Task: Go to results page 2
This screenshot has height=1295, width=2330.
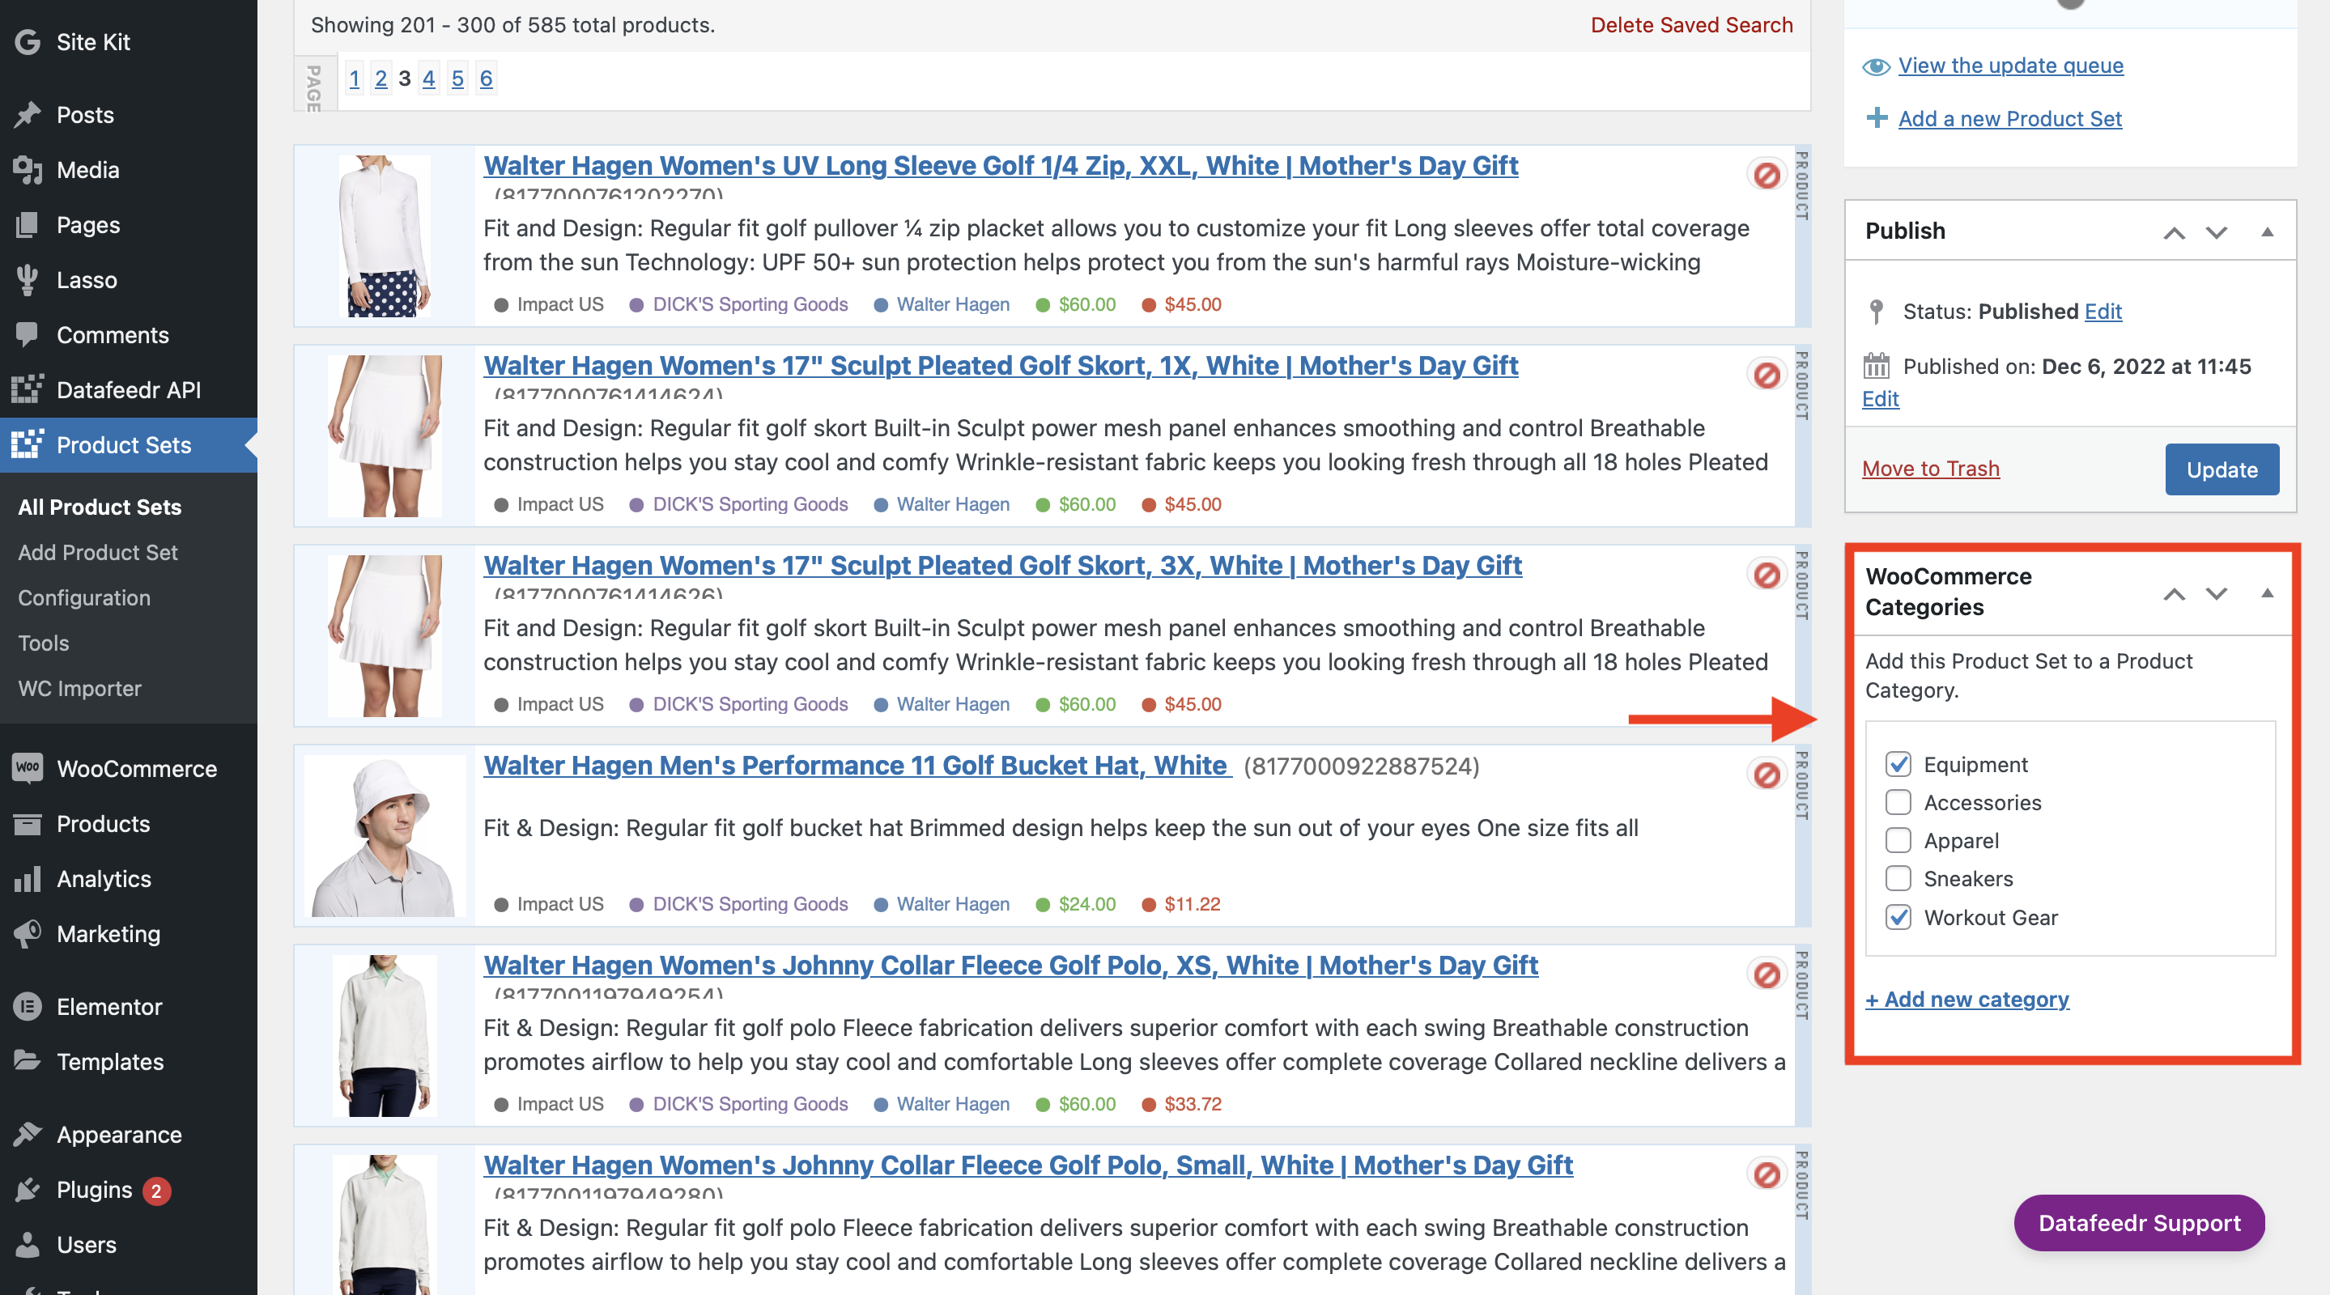Action: pos(381,79)
